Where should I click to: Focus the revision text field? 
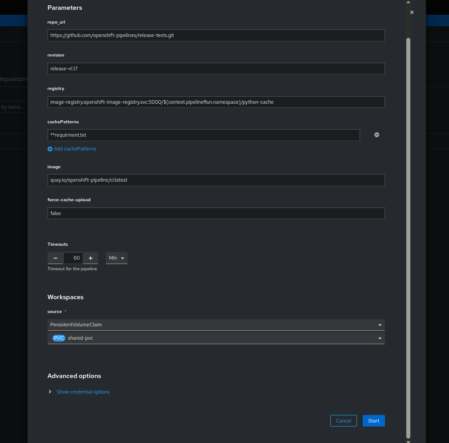pos(216,69)
